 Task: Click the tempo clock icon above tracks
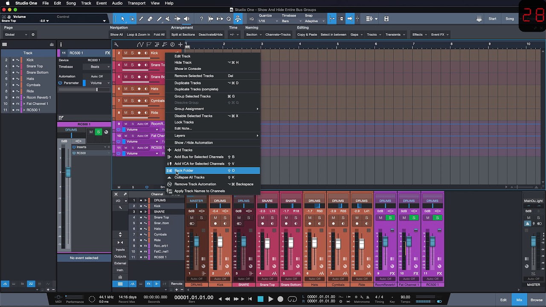point(172,44)
